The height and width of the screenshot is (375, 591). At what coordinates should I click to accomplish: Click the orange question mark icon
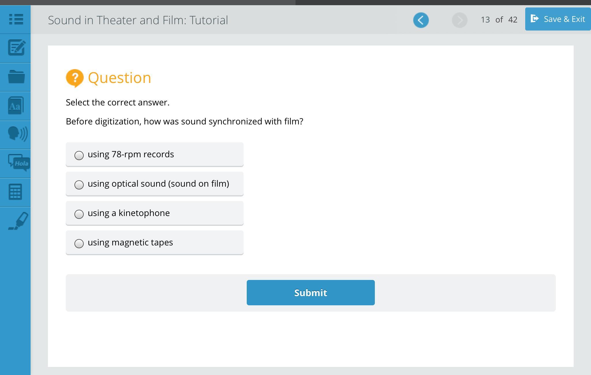point(75,78)
